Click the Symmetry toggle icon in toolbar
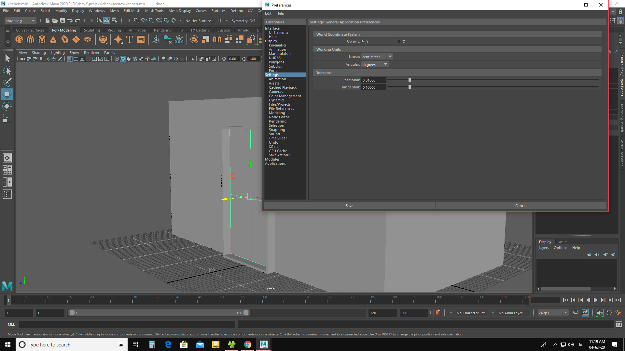 pos(243,20)
